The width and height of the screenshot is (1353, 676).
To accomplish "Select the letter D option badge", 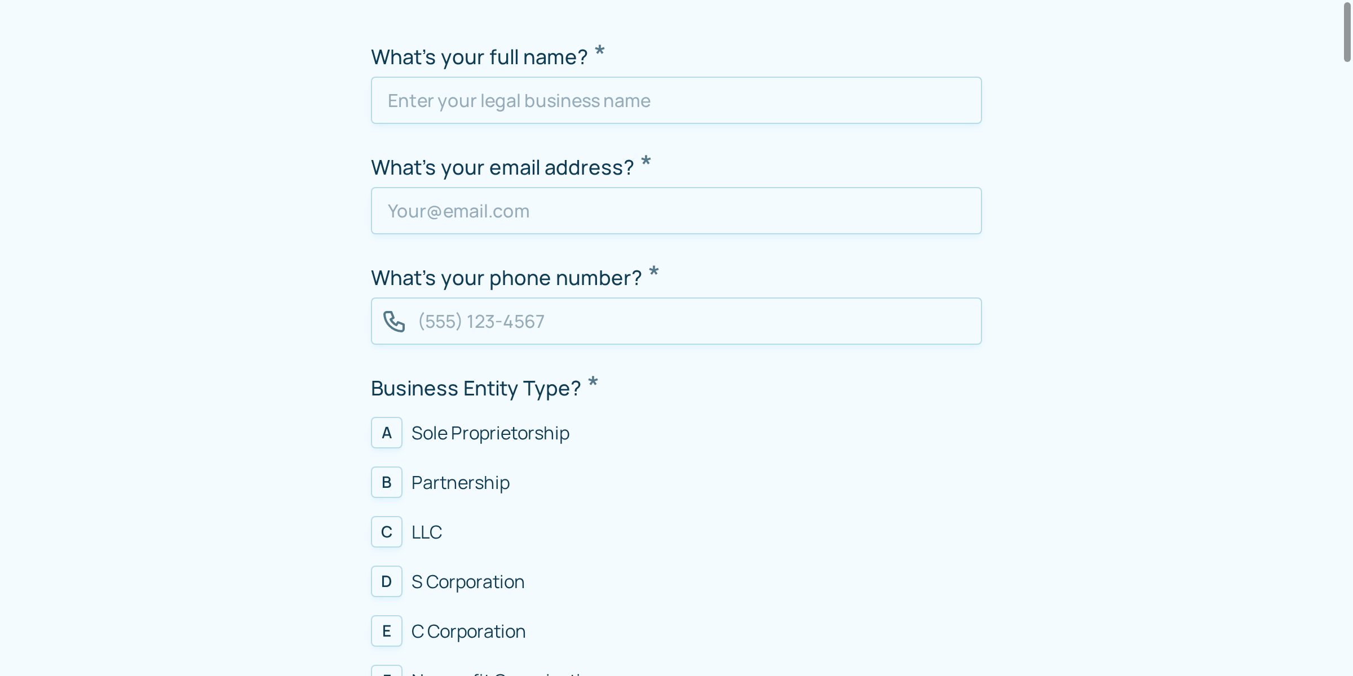I will click(387, 581).
